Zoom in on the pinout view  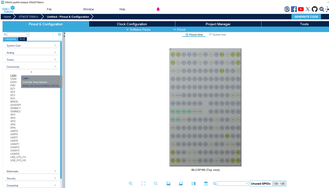(x=130, y=184)
